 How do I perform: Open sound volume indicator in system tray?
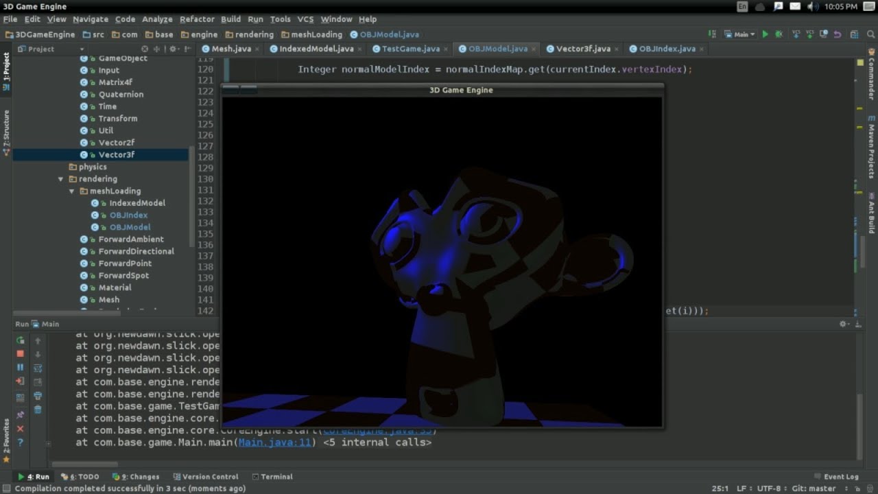pyautogui.click(x=813, y=6)
